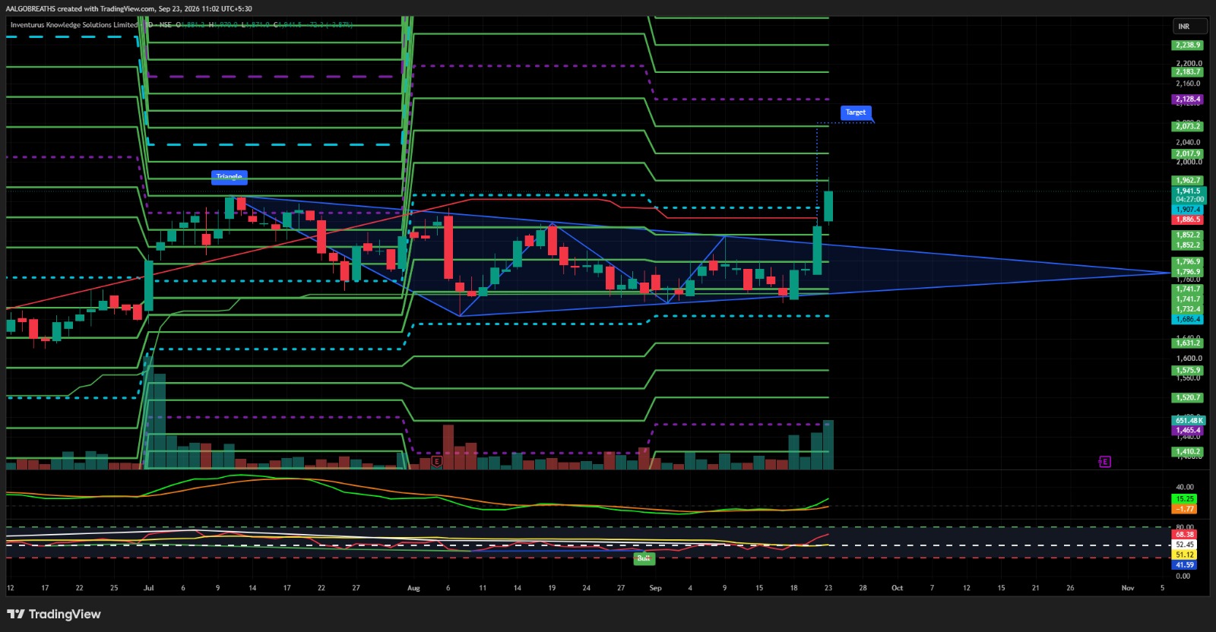Click the purple 2,128.4 price label
1216x632 pixels.
1189,100
